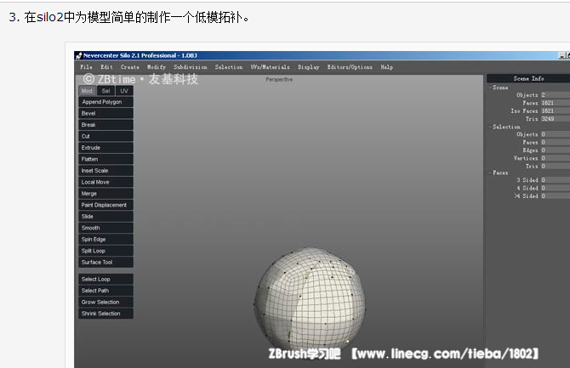Viewport: 570px width, 368px height.
Task: Click the Scene Info panel header
Action: coord(528,78)
